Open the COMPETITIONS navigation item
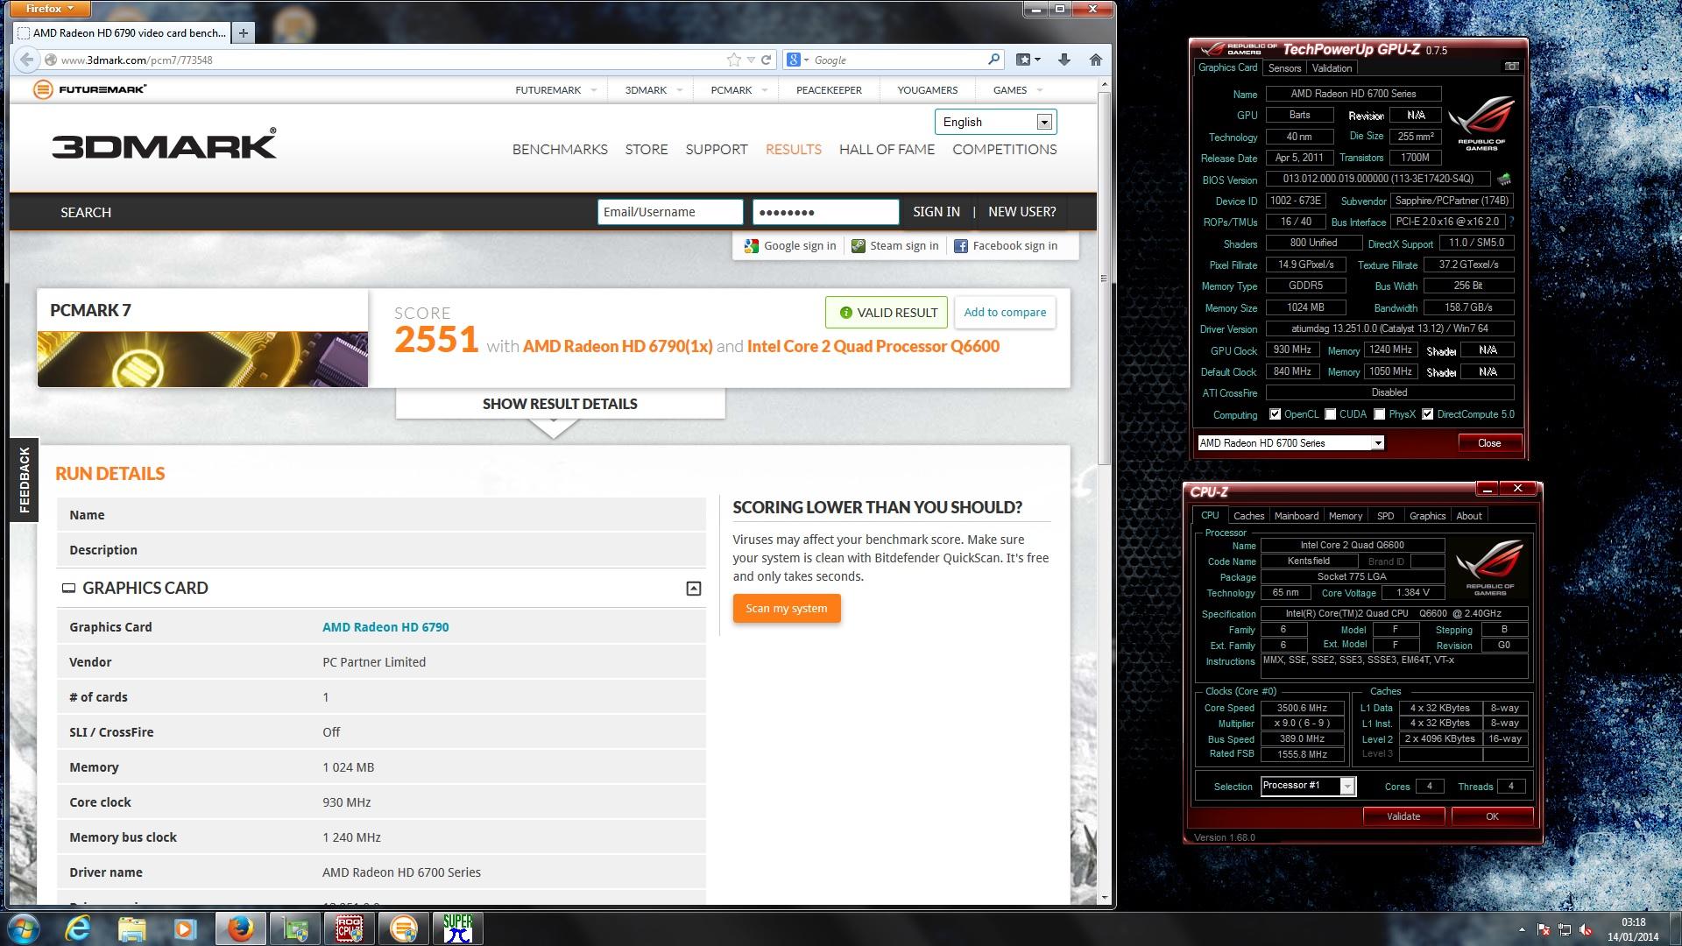 tap(1004, 149)
